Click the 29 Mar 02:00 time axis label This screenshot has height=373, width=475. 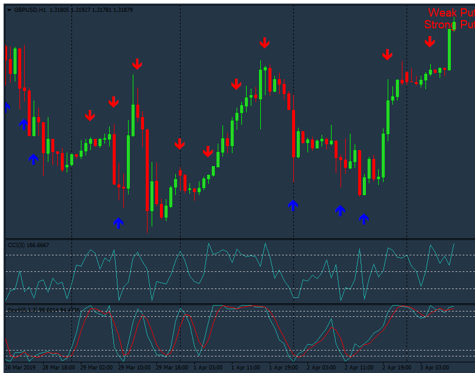pos(95,367)
